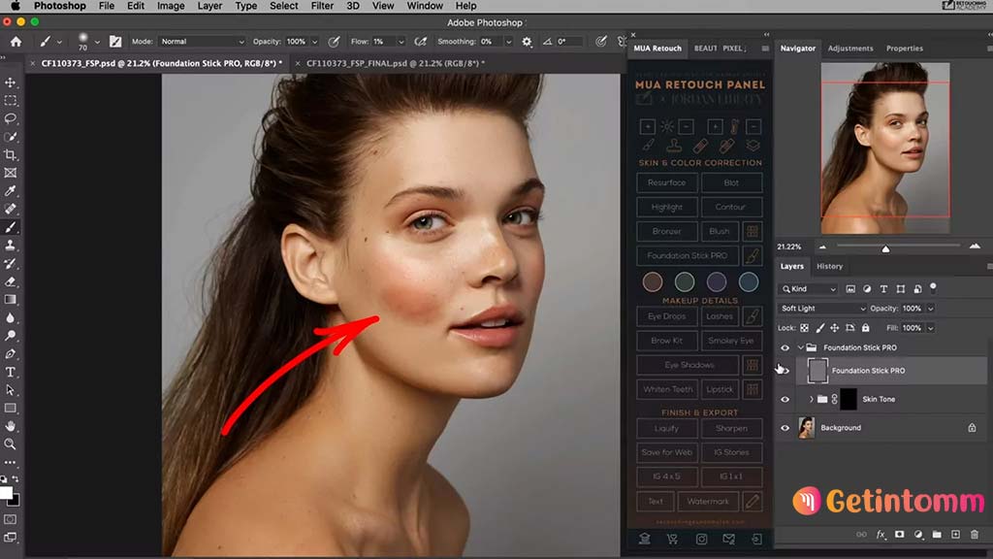Open the brush settings panel icon
This screenshot has width=993, height=559.
[115, 42]
